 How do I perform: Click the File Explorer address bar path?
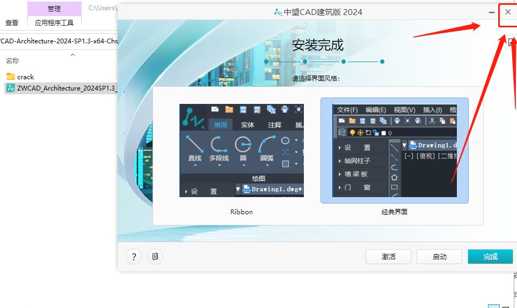[x=59, y=41]
